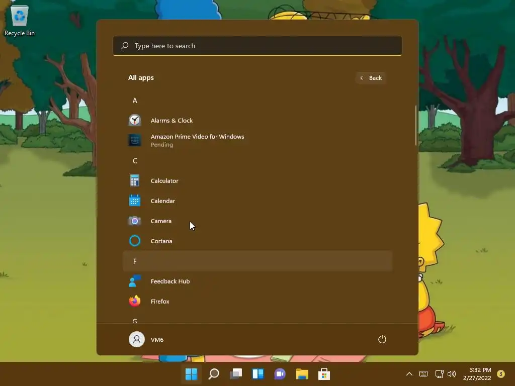
Task: Click the Firefox label
Action: pos(159,301)
